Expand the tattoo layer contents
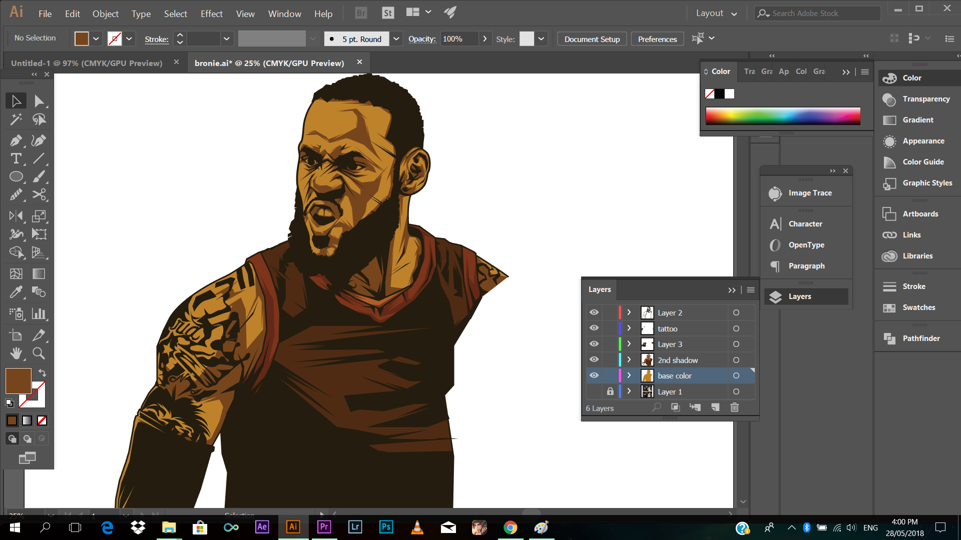 coord(629,328)
